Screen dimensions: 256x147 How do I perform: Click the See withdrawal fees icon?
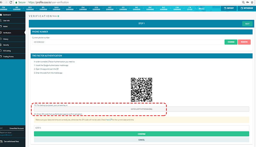[1, 142]
